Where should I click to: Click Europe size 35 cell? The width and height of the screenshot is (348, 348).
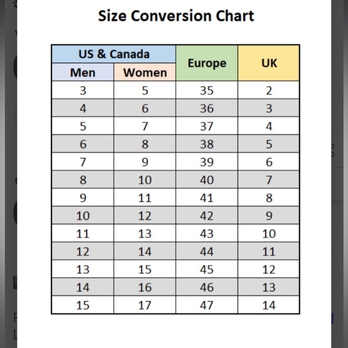[x=207, y=90]
